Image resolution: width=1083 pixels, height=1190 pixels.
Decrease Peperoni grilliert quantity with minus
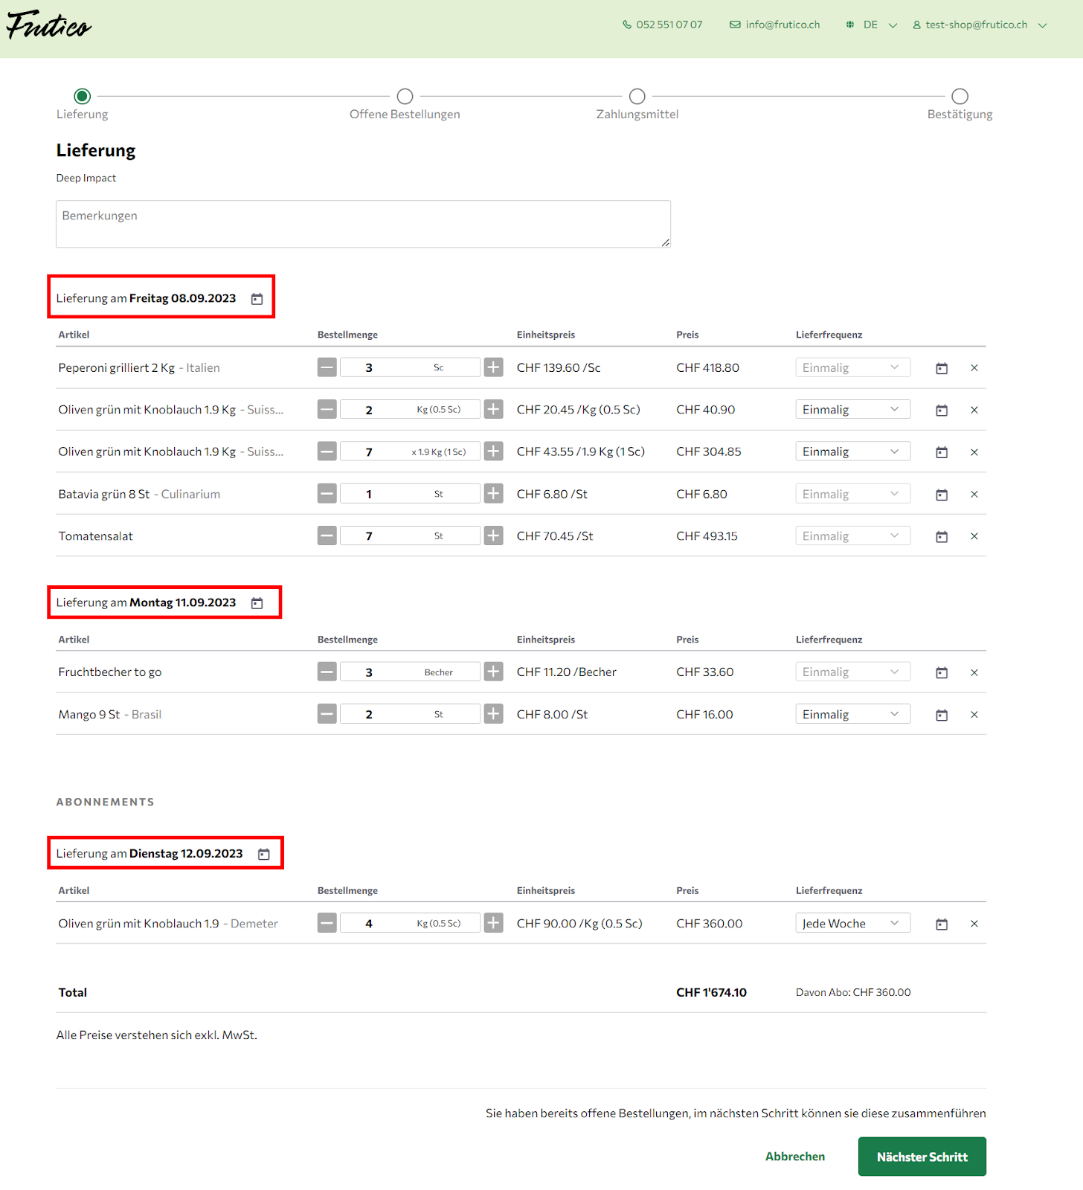[x=327, y=367]
